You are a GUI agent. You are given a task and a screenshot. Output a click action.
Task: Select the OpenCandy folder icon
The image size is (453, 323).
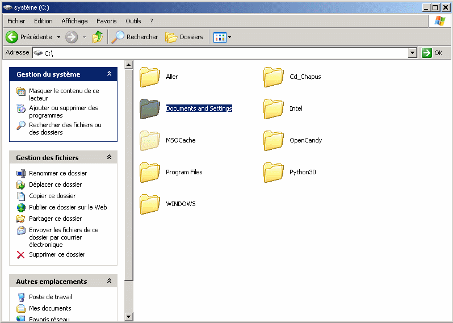pyautogui.click(x=273, y=140)
